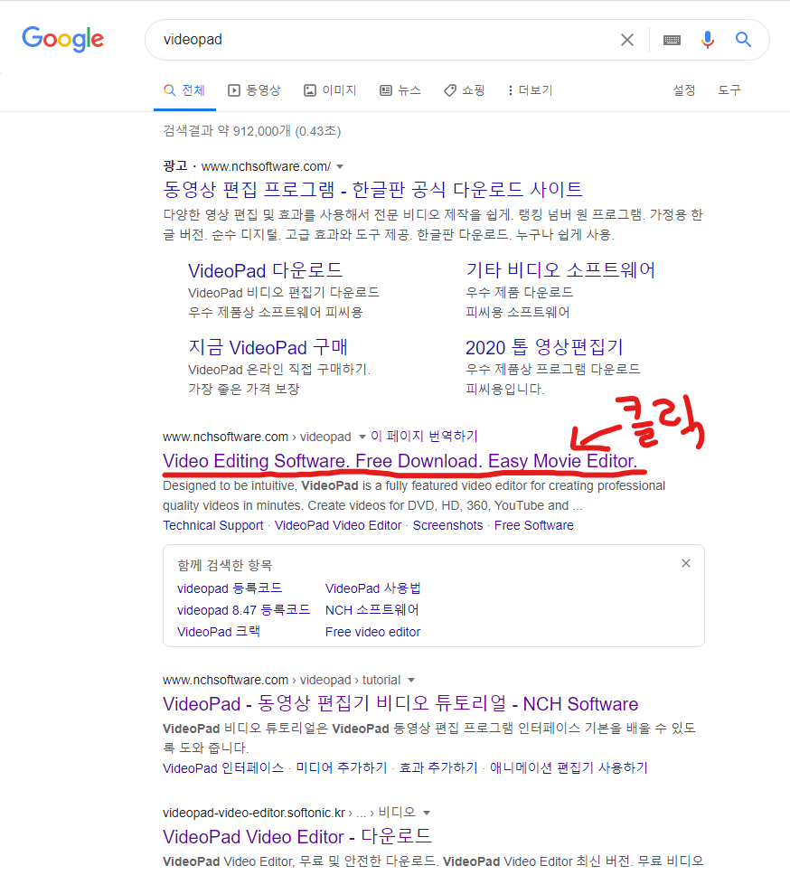Open 도구 options
The height and width of the screenshot is (875, 790).
coord(729,90)
